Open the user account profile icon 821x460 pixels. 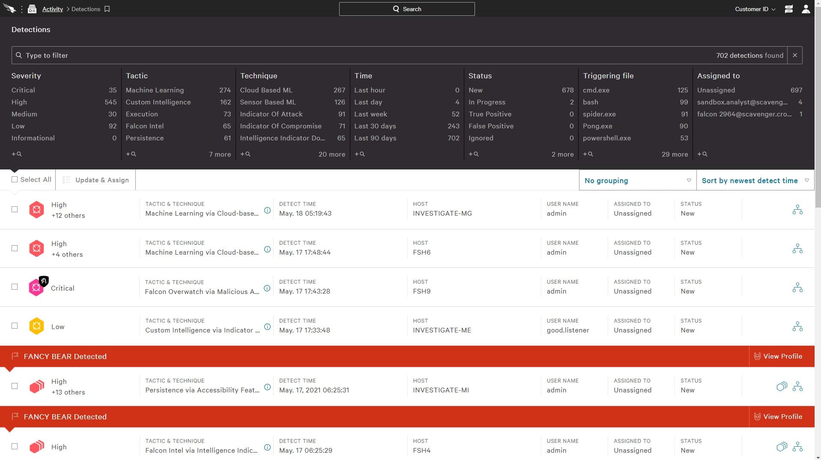pyautogui.click(x=806, y=9)
